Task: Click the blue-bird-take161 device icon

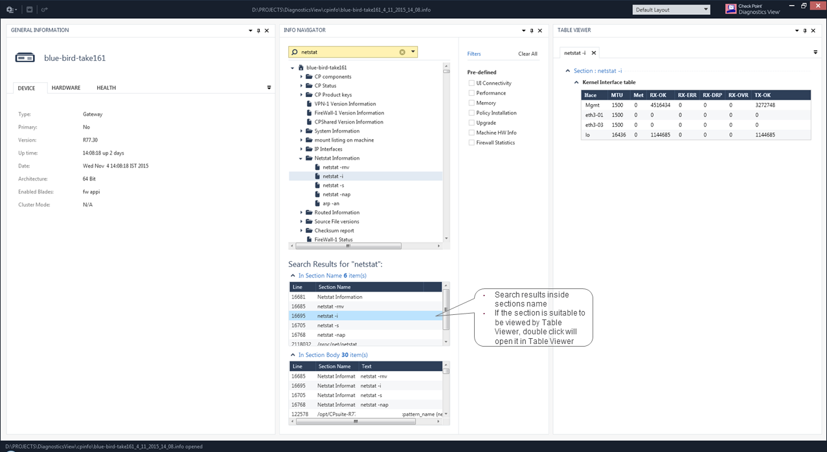Action: [25, 58]
